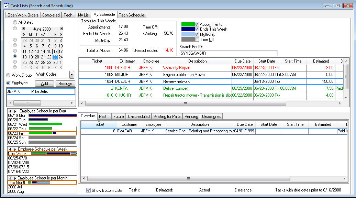Go to previous month in calendar
Screen dimensions: 356x198
point(23,29)
